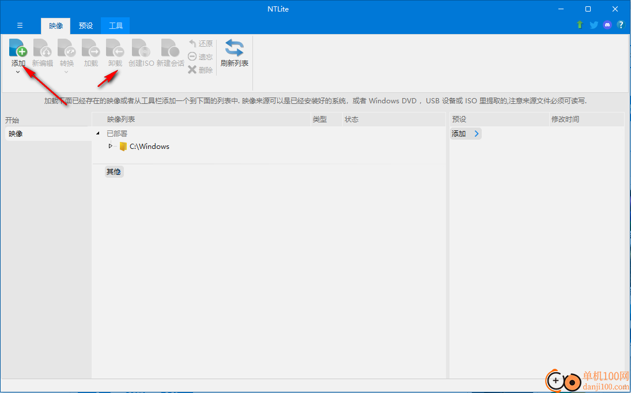Click the 修改时间 column header
The width and height of the screenshot is (631, 393).
click(587, 119)
